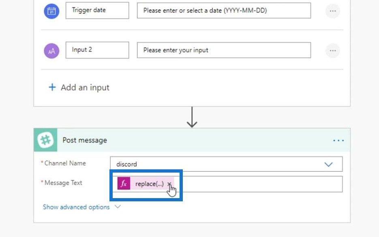Remove the replace(...) expression token
The image size is (379, 237).
(x=169, y=184)
